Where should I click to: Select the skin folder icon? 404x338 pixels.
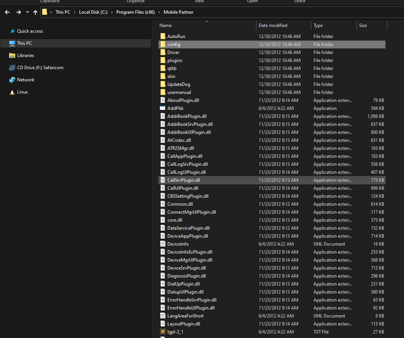point(163,76)
